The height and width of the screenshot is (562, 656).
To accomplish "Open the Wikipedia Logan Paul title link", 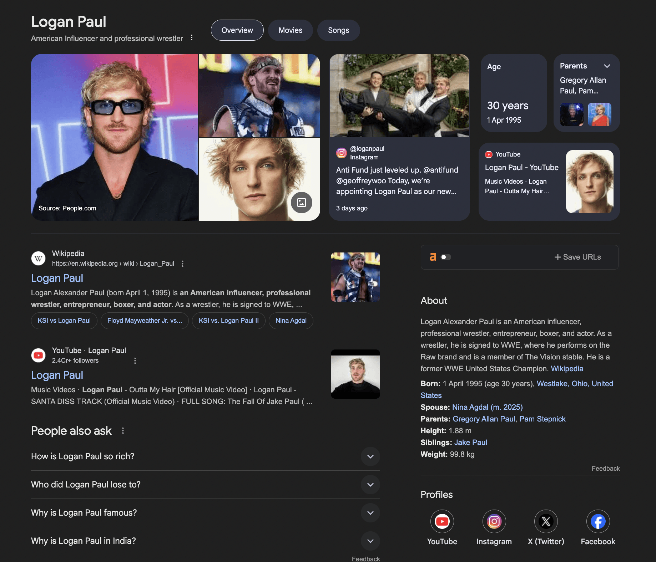I will (x=57, y=278).
